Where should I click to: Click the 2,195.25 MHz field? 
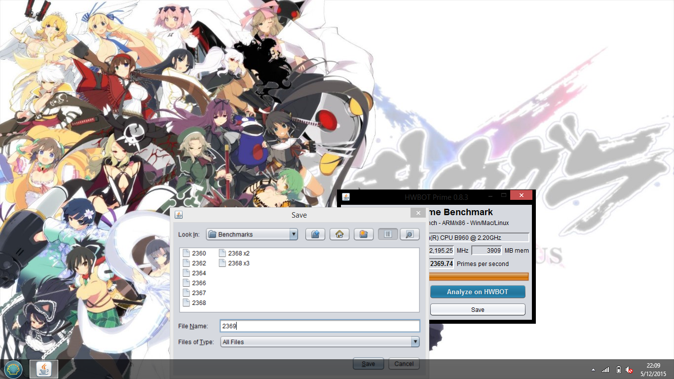click(x=441, y=250)
